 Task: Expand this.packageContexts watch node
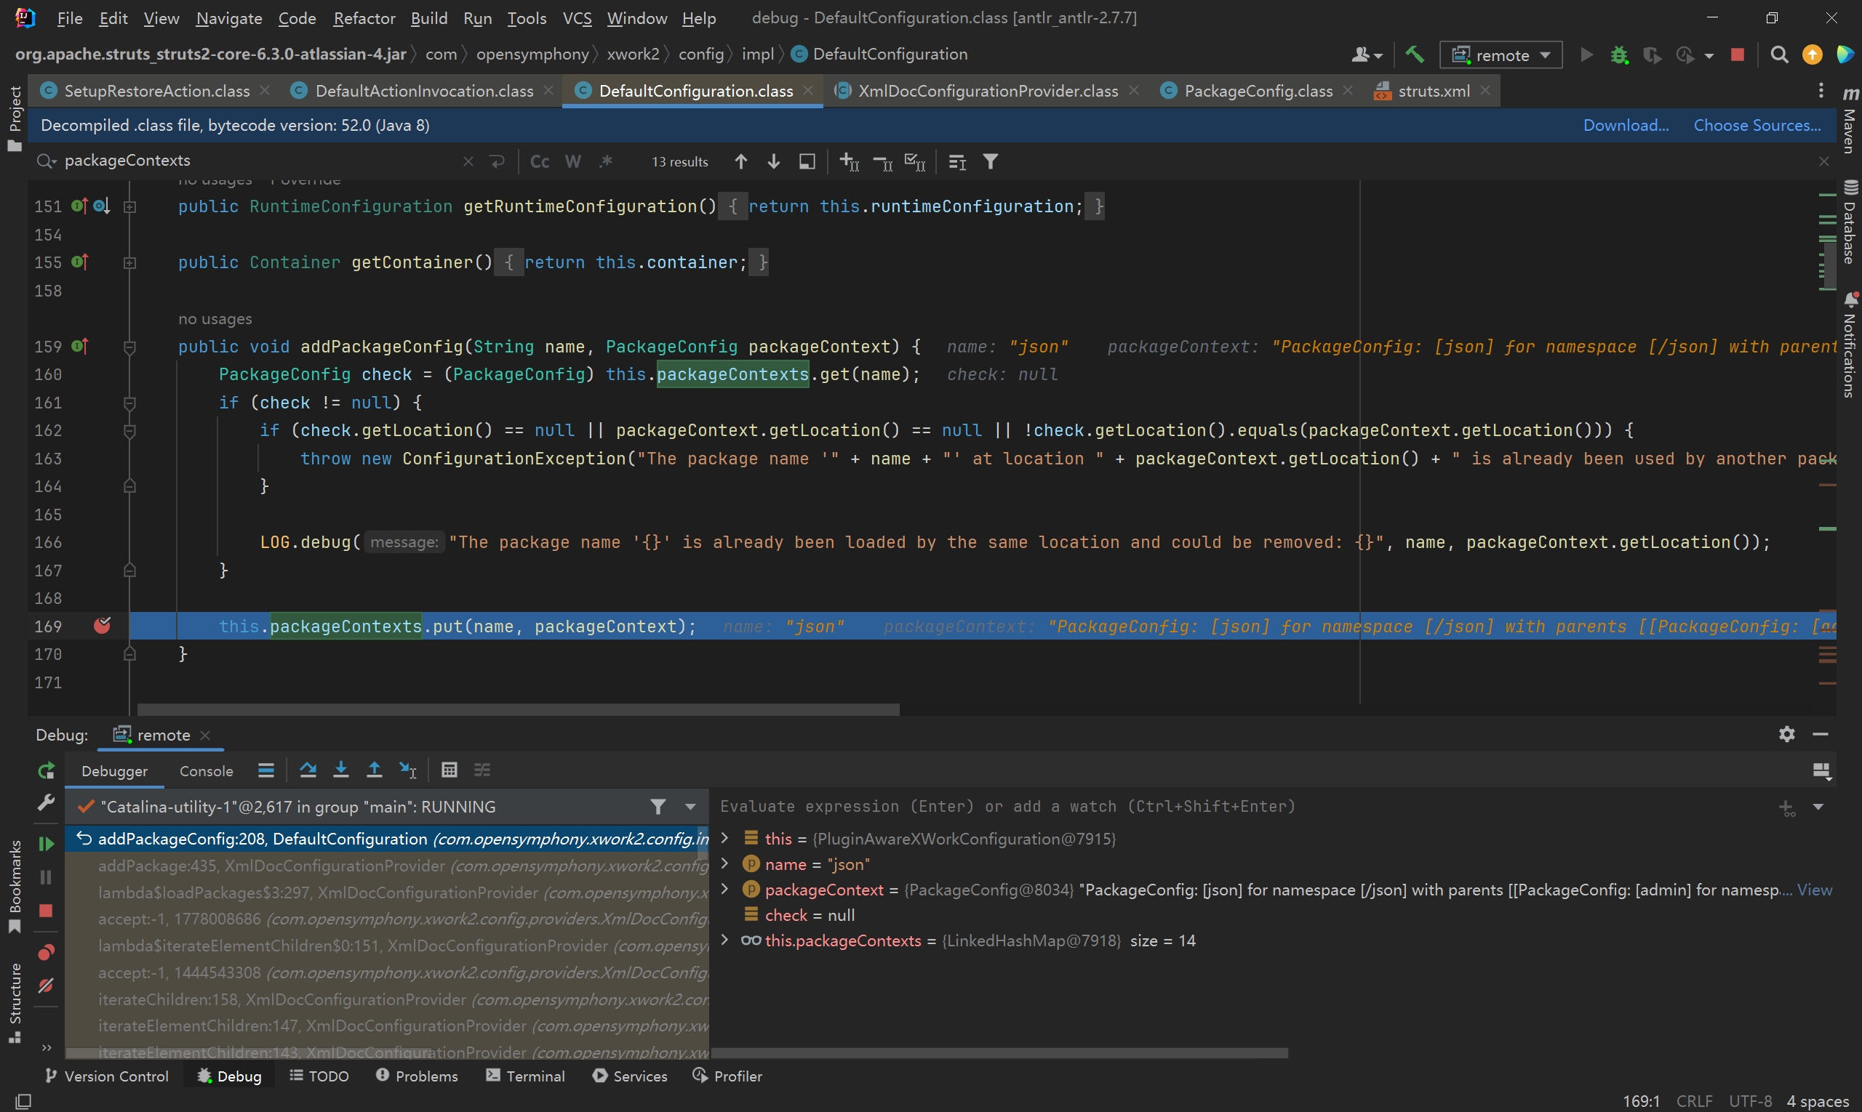[x=724, y=940]
